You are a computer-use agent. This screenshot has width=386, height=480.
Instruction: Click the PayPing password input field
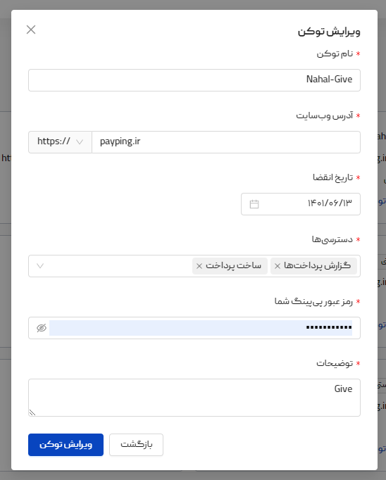click(201, 328)
